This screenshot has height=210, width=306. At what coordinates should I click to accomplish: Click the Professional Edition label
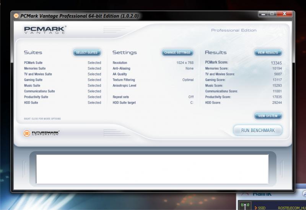tap(234, 30)
